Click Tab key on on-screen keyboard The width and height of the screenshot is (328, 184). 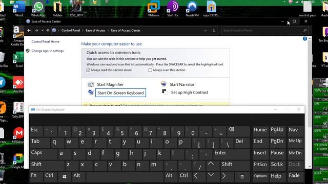click(x=40, y=143)
